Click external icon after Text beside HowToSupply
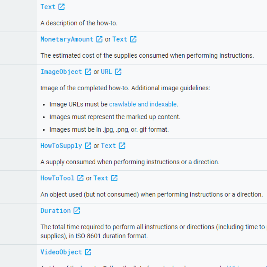267x267 pixels. click(x=122, y=146)
